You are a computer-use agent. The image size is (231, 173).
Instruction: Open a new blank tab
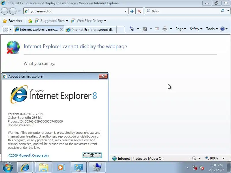[x=121, y=30]
